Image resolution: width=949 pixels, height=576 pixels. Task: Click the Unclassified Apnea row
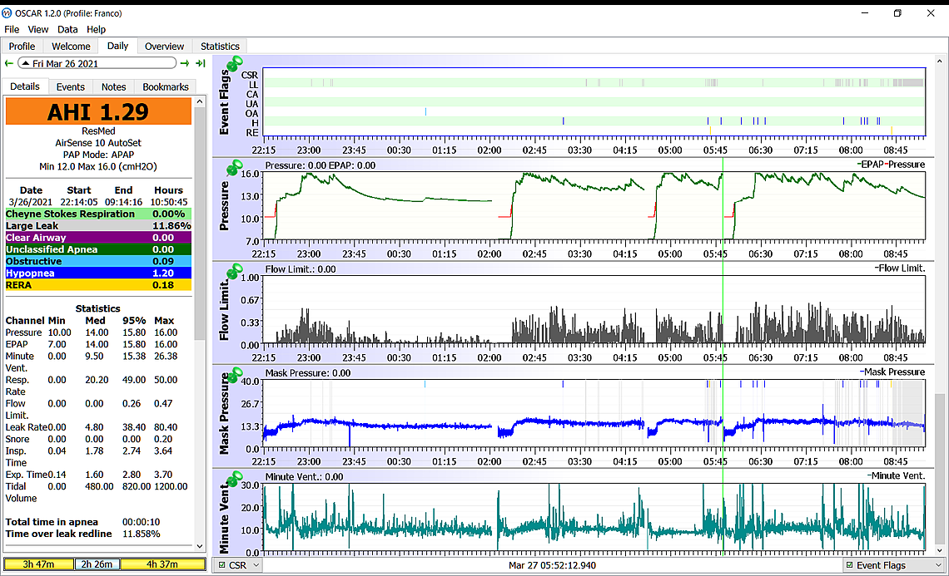click(98, 249)
